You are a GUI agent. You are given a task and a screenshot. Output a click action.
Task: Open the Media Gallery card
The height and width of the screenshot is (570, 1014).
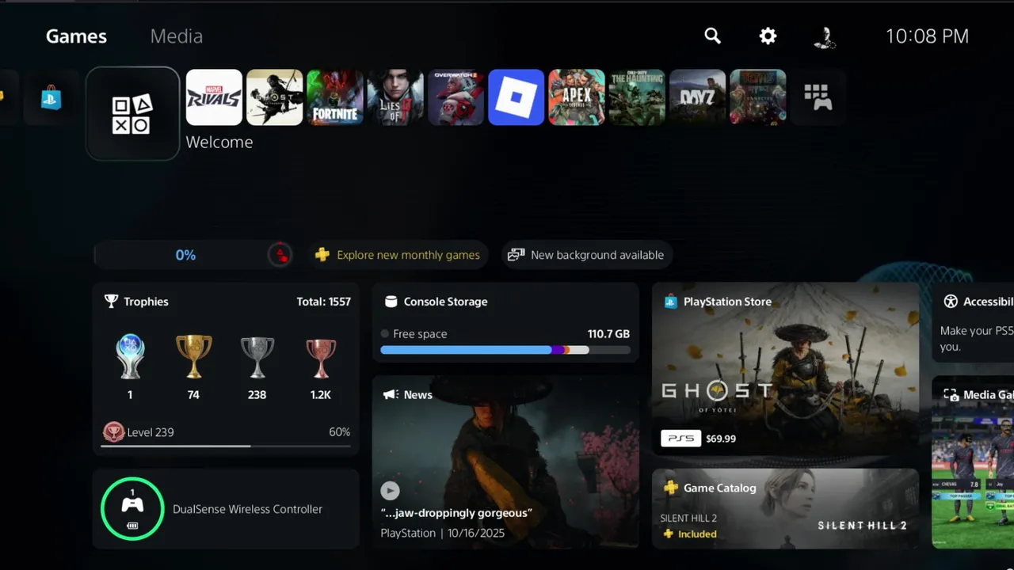coord(973,462)
